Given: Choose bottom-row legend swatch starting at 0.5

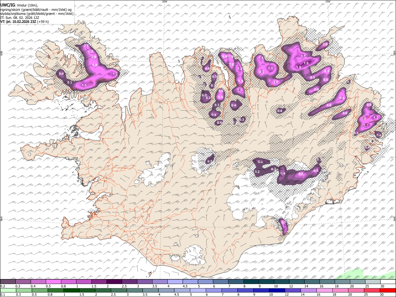Looking at the screenshot, I should [40, 291].
